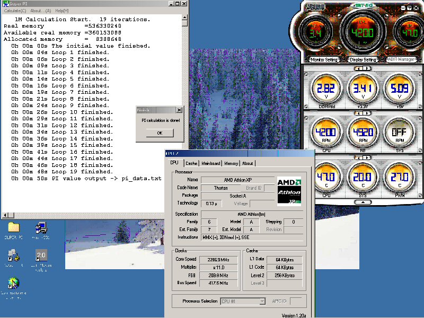Open the SUPER PI folder on the desktop
This screenshot has height=318, width=424.
click(14, 227)
